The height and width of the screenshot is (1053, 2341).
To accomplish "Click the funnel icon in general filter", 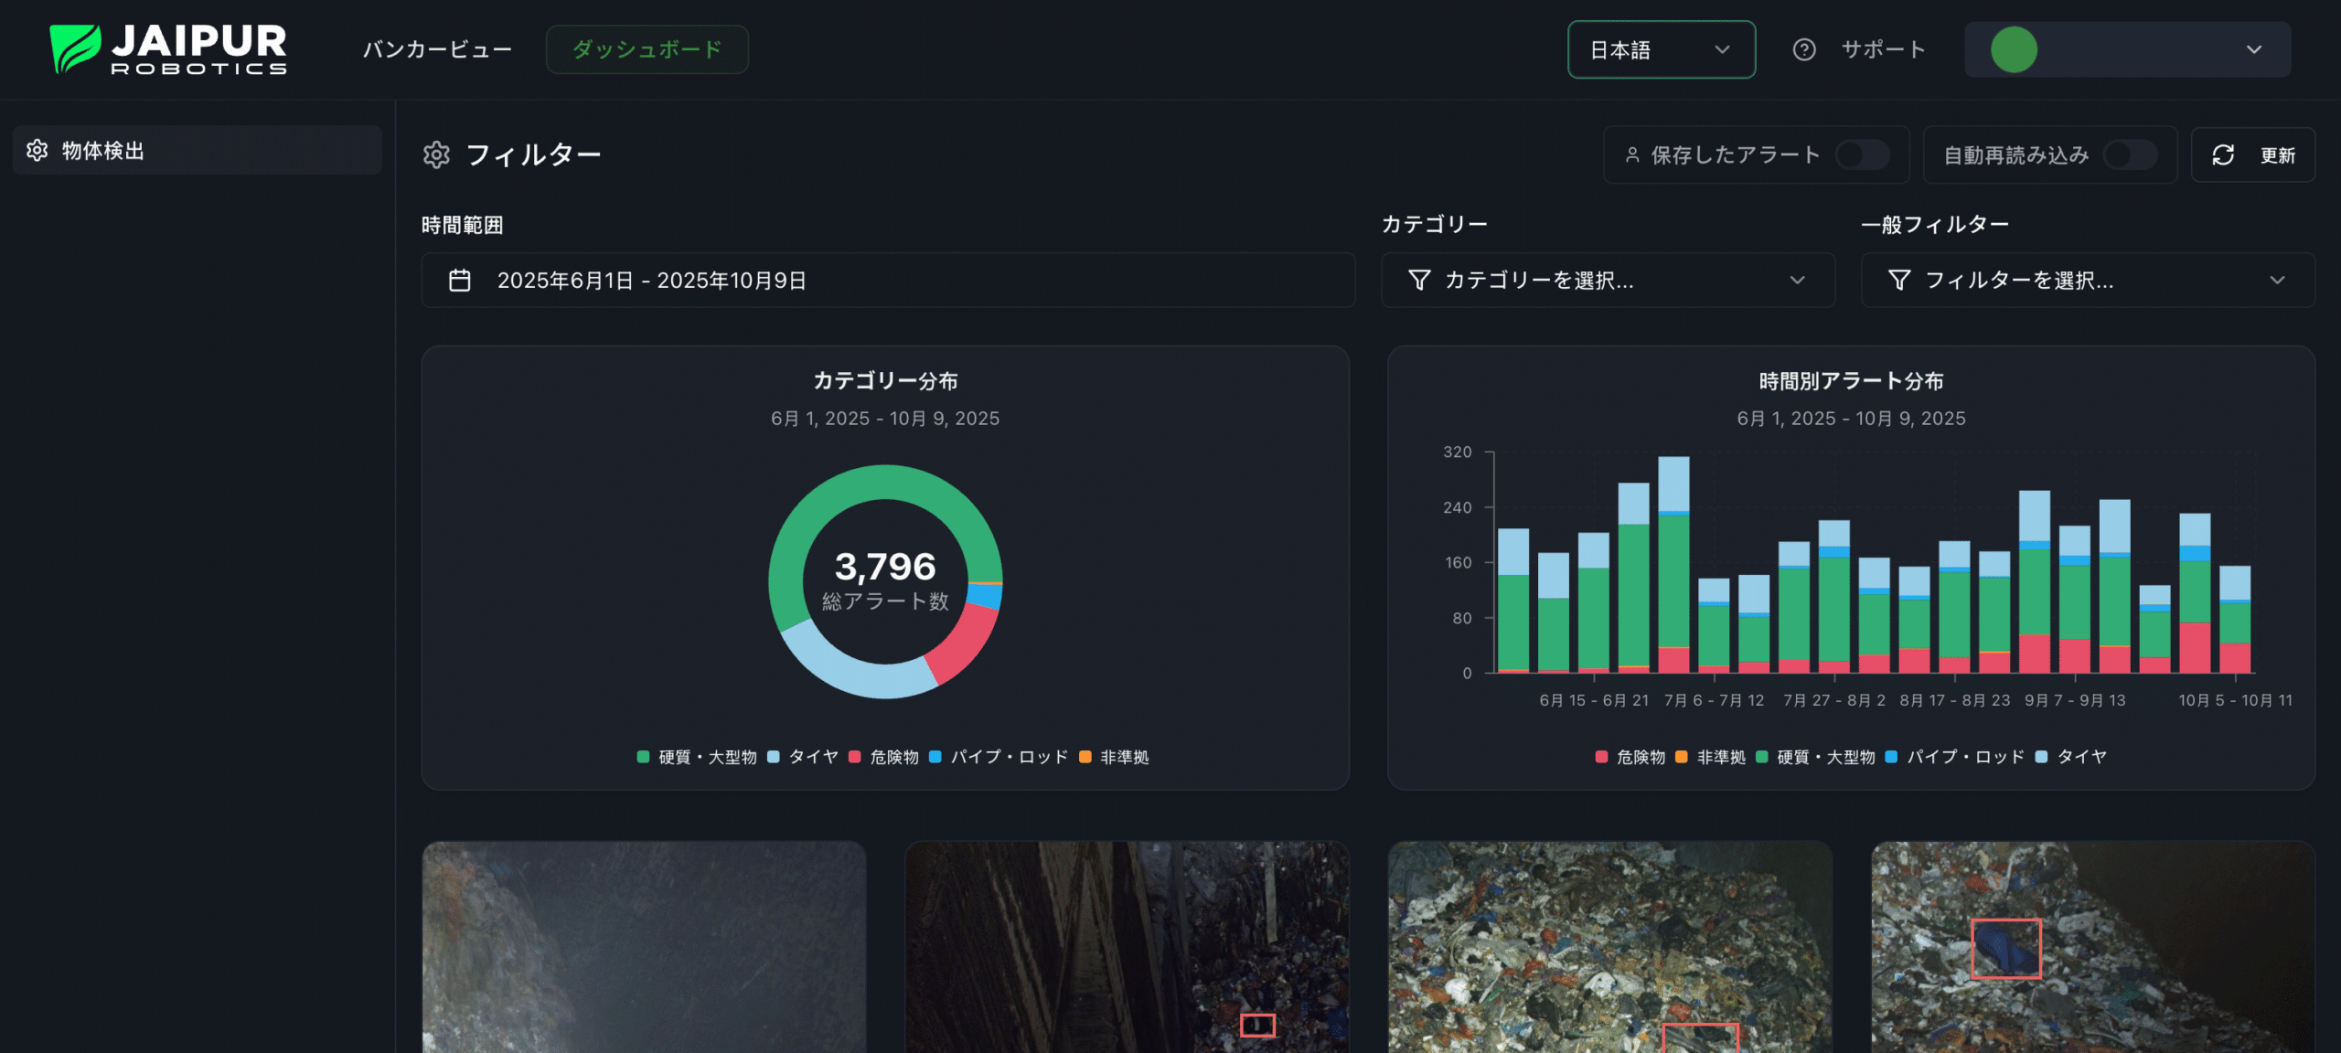I will 1898,280.
